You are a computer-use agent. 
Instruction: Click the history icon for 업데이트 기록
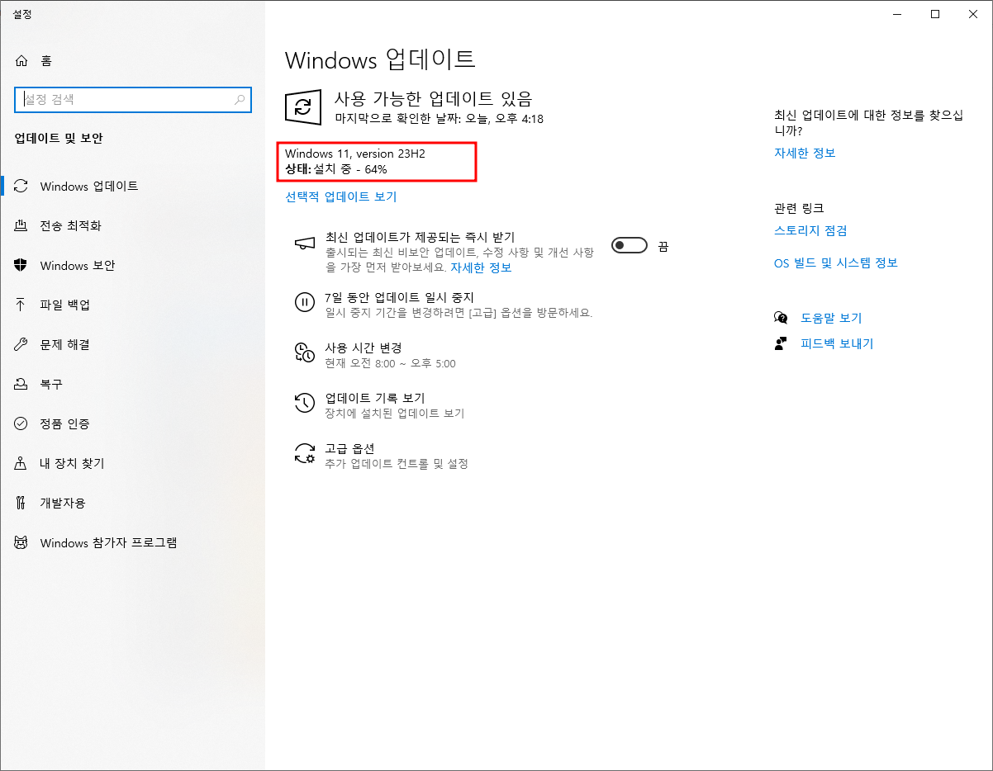click(305, 404)
